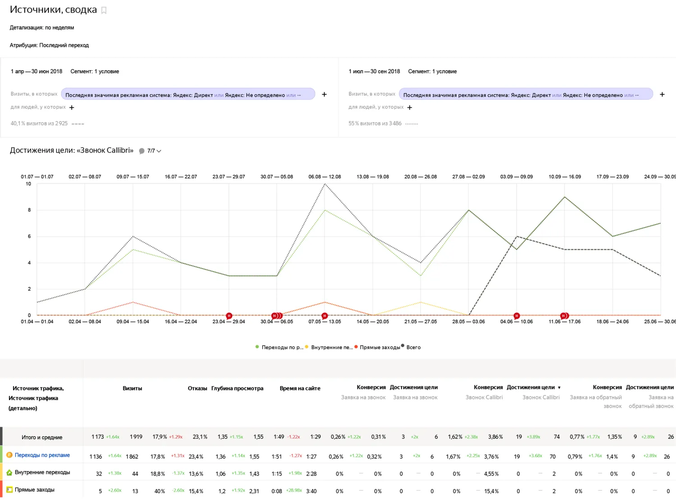Open chart note marker at 04.06 — 10.06
The width and height of the screenshot is (676, 500).
(516, 315)
